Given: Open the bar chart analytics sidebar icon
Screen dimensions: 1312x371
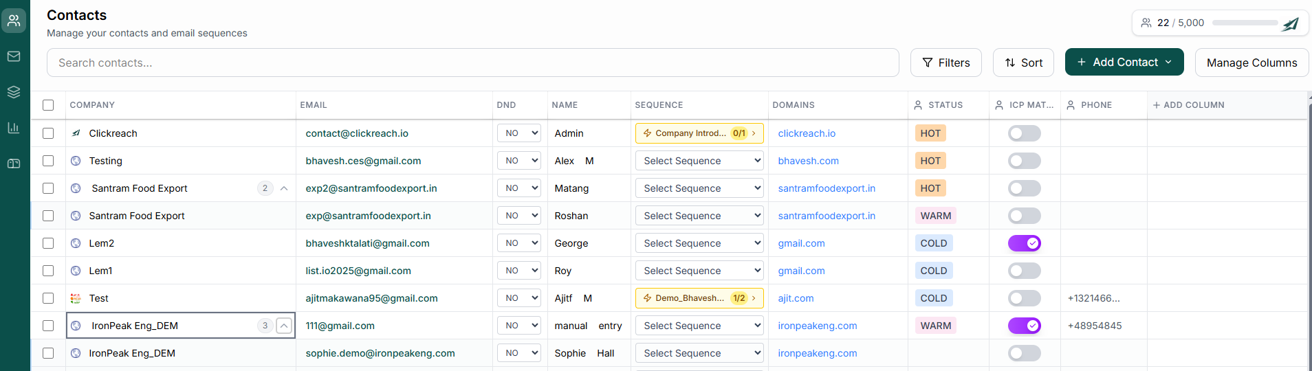Looking at the screenshot, I should (x=14, y=128).
